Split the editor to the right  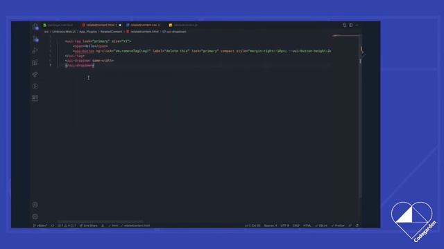coord(351,25)
